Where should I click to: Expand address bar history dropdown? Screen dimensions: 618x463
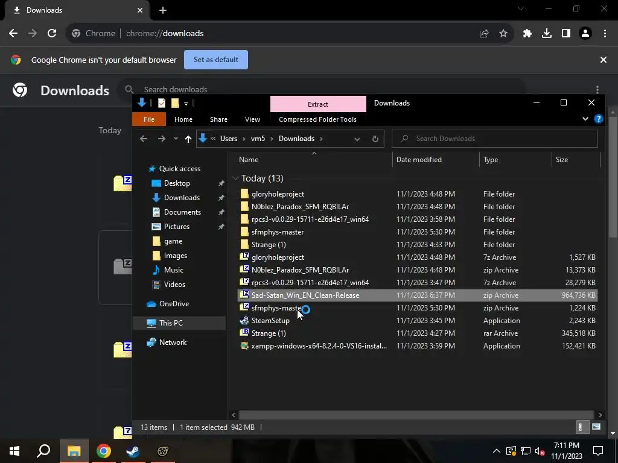click(357, 139)
